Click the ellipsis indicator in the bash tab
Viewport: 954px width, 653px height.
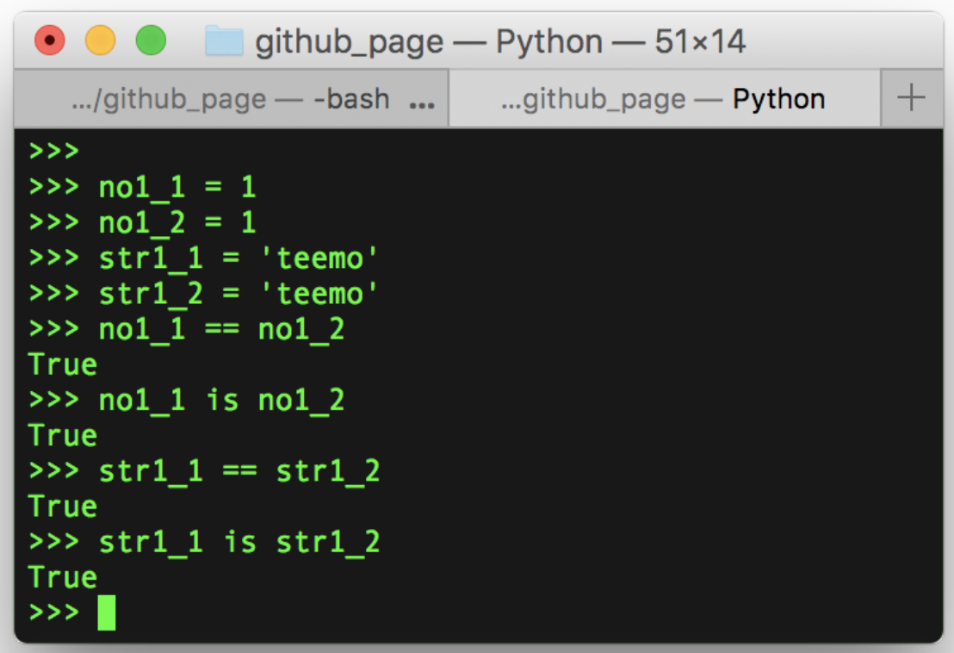point(422,105)
